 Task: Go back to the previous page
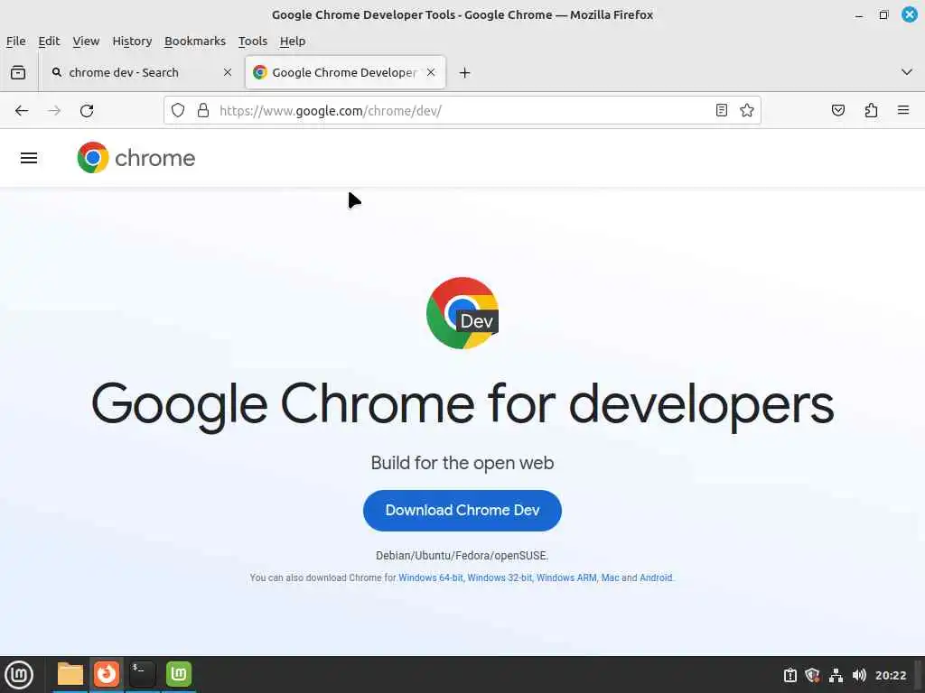click(x=22, y=111)
